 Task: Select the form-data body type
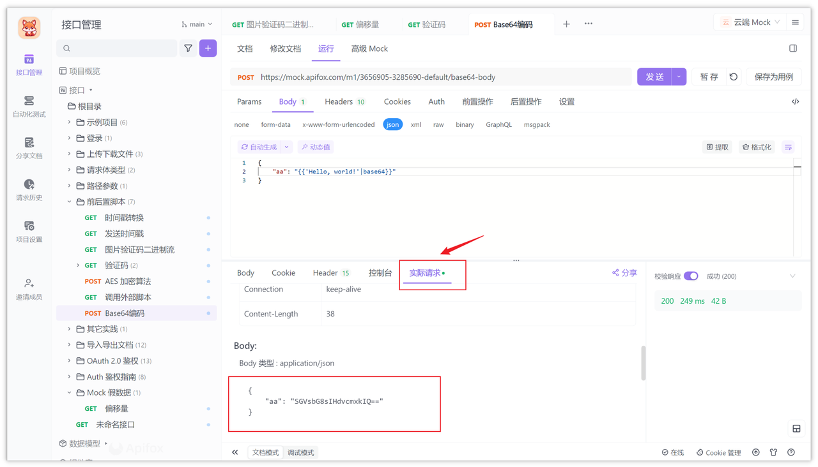coord(275,125)
